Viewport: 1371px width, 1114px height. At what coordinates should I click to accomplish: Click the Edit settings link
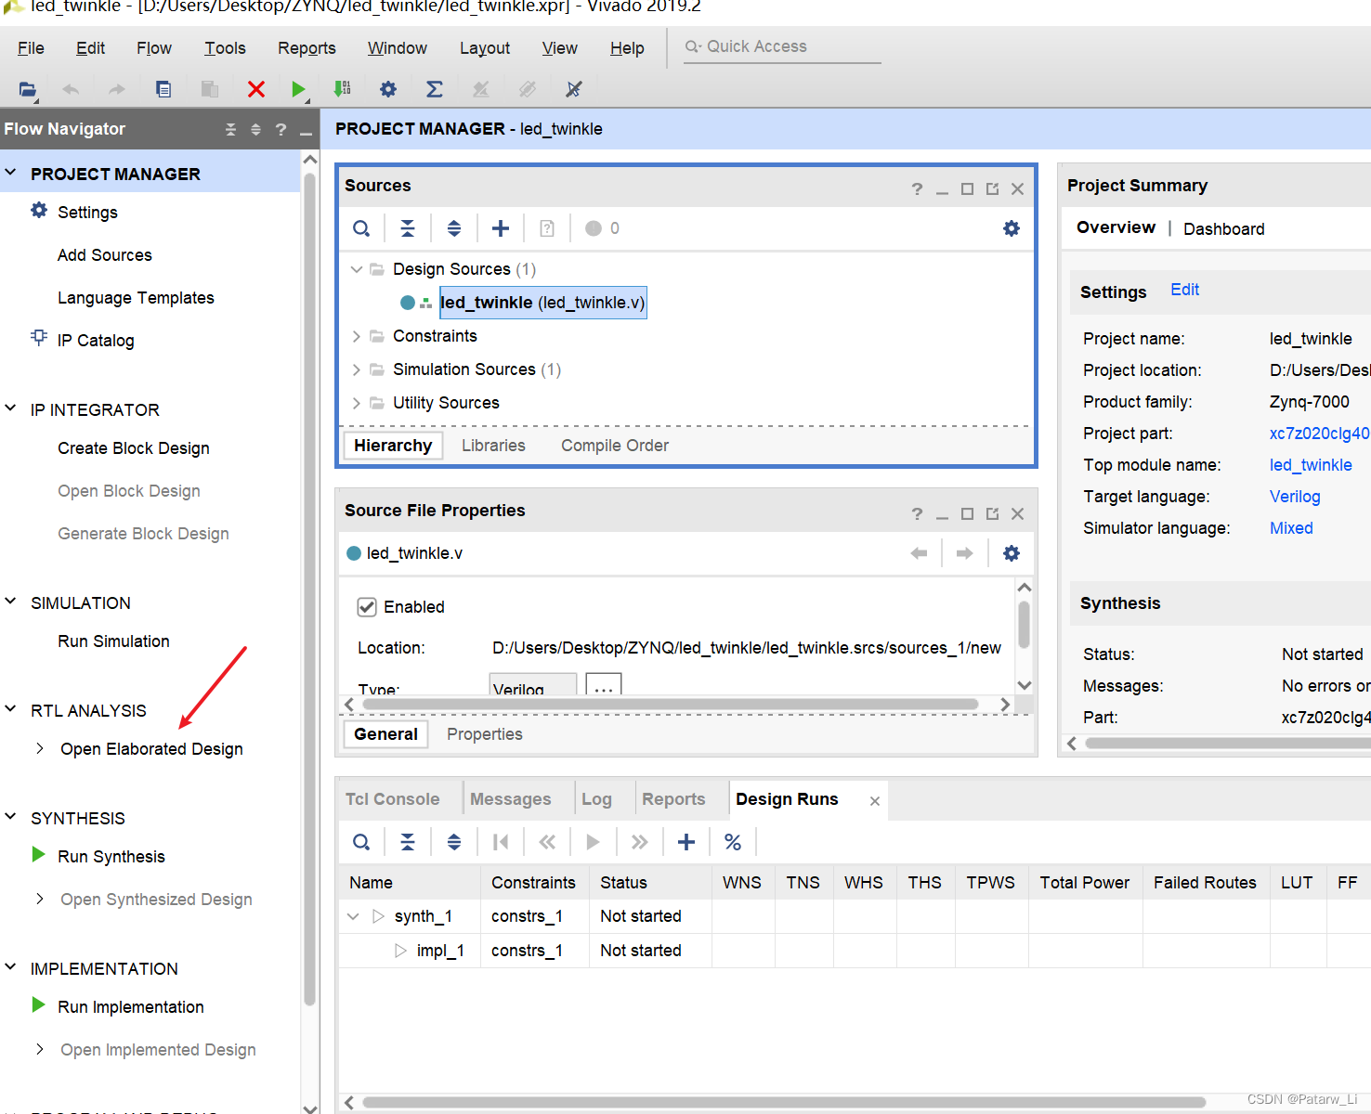click(1184, 290)
